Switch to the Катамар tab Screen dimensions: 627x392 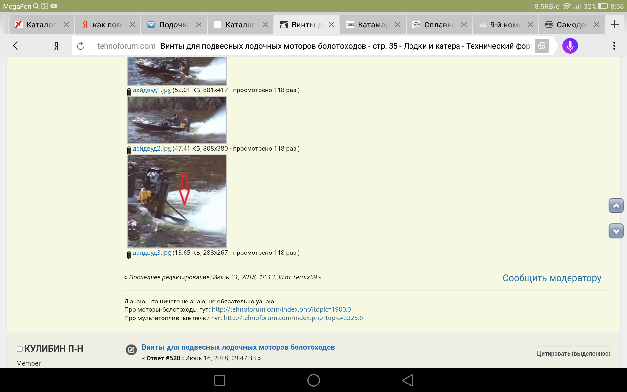point(372,25)
